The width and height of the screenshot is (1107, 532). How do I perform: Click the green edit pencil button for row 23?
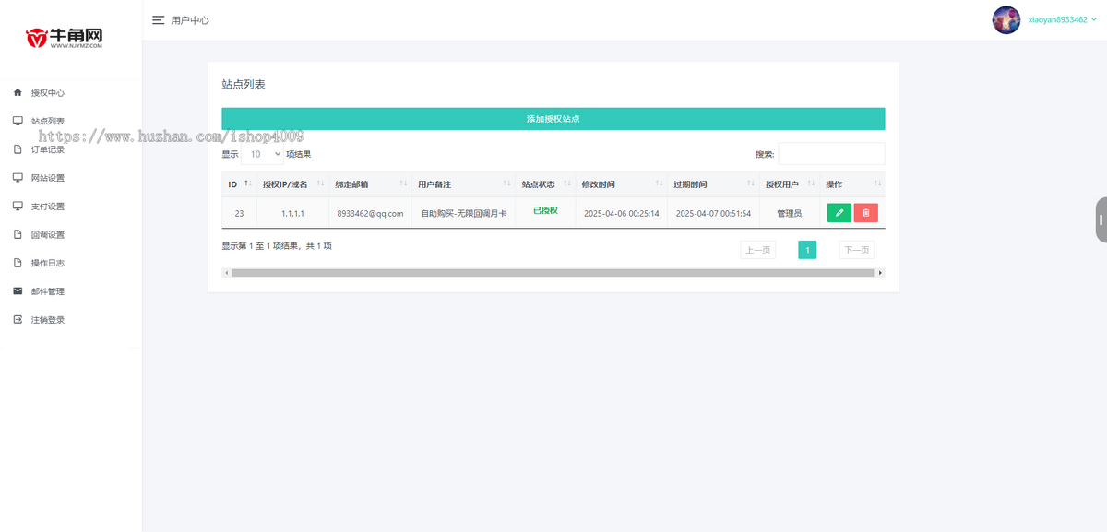point(839,213)
